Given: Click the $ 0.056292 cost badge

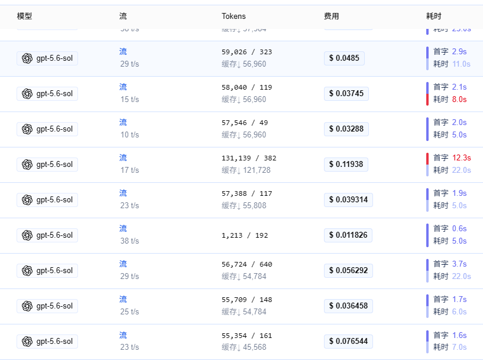Looking at the screenshot, I should click(348, 270).
